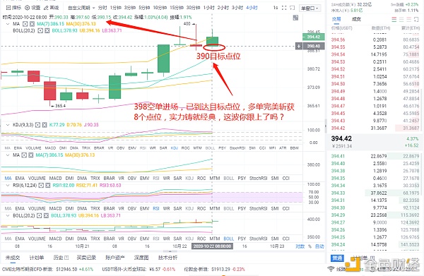Image resolution: width=424 pixels, height=276 pixels.
Task: Click the pop-out window icon beside fullscreen
Action: coord(293,8)
